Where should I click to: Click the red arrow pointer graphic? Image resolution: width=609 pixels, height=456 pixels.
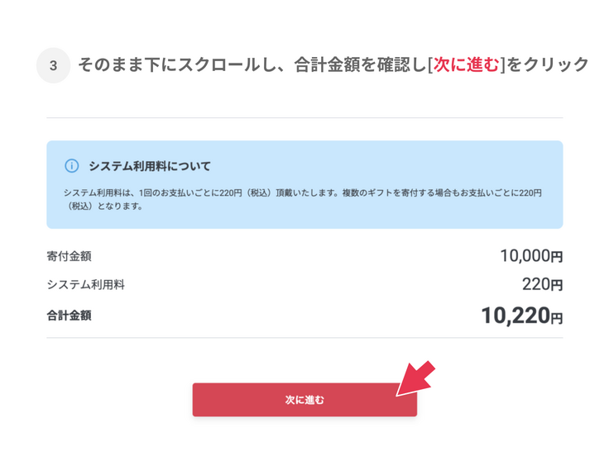pos(415,378)
